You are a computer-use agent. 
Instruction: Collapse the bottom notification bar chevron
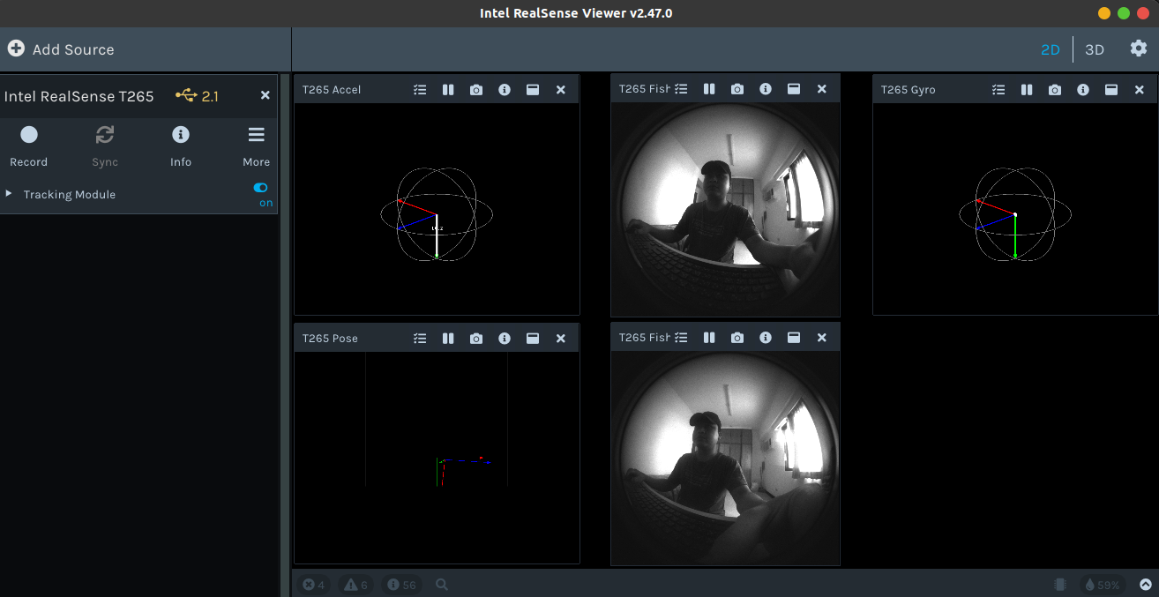(x=1145, y=584)
